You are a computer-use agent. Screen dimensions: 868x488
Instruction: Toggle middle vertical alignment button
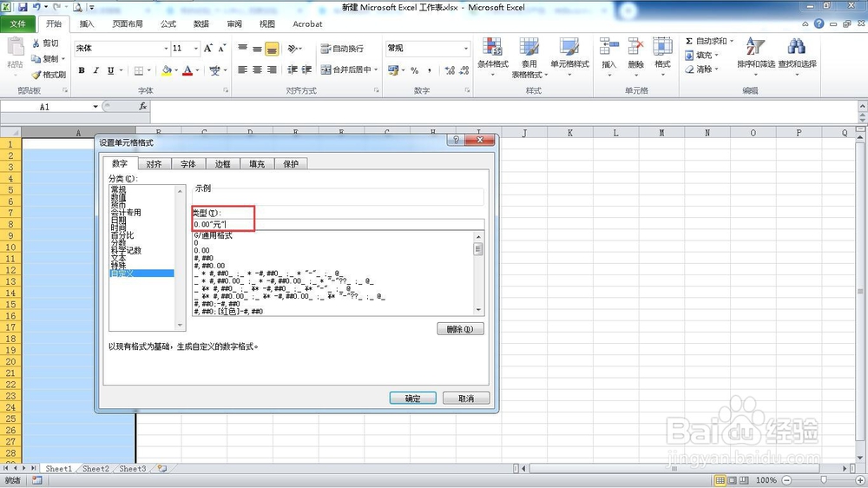[x=258, y=49]
